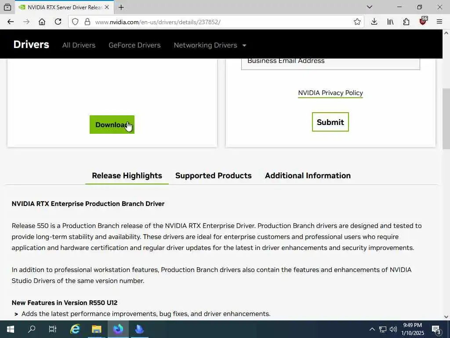Image resolution: width=450 pixels, height=338 pixels.
Task: Focus the Business Email Address field
Action: click(x=330, y=64)
